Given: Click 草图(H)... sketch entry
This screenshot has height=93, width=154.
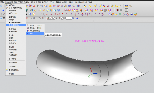Looking at the screenshot, I should pyautogui.click(x=16, y=5).
